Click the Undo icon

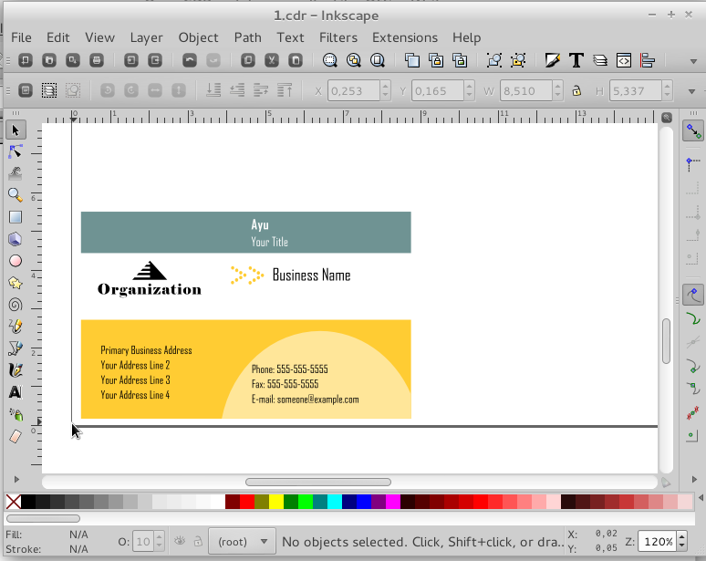[x=190, y=60]
